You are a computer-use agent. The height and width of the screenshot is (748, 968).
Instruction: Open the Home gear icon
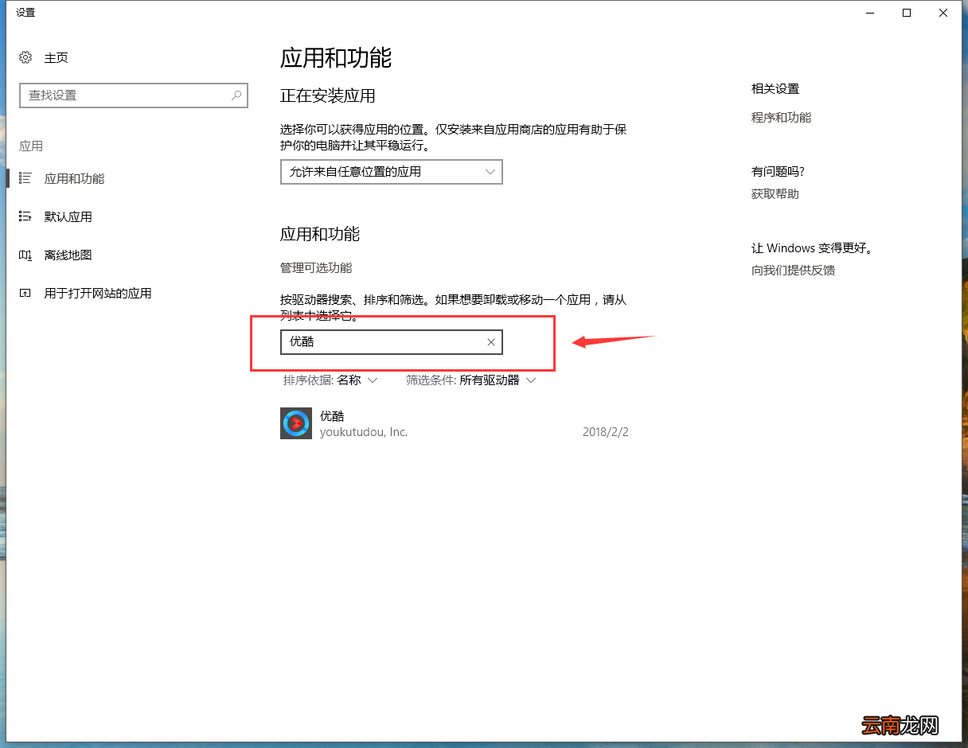(x=25, y=57)
